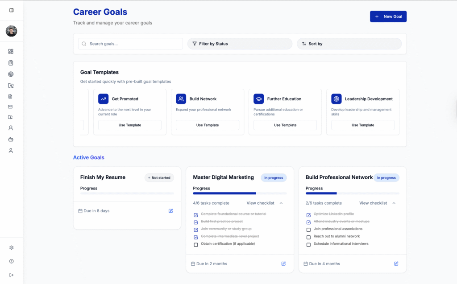This screenshot has height=284, width=457.
Task: Check Obtain certification task checkbox
Action: tap(196, 244)
